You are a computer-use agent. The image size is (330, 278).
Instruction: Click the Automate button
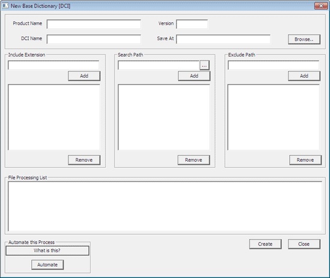click(47, 265)
